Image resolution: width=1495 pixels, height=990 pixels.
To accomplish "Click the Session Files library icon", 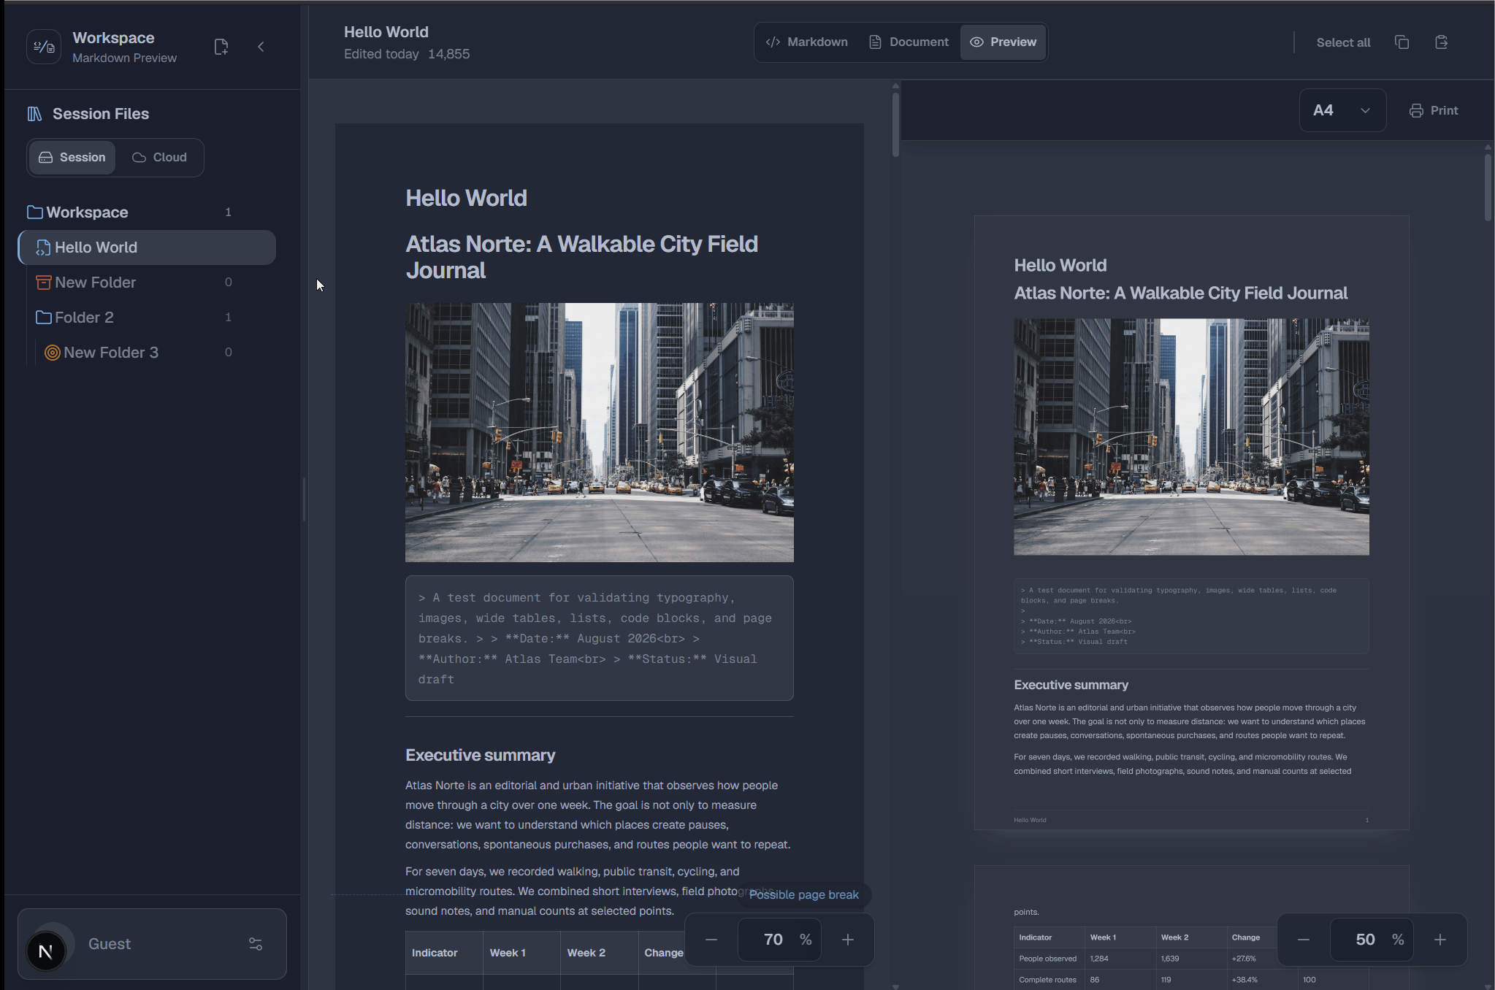I will [x=34, y=114].
